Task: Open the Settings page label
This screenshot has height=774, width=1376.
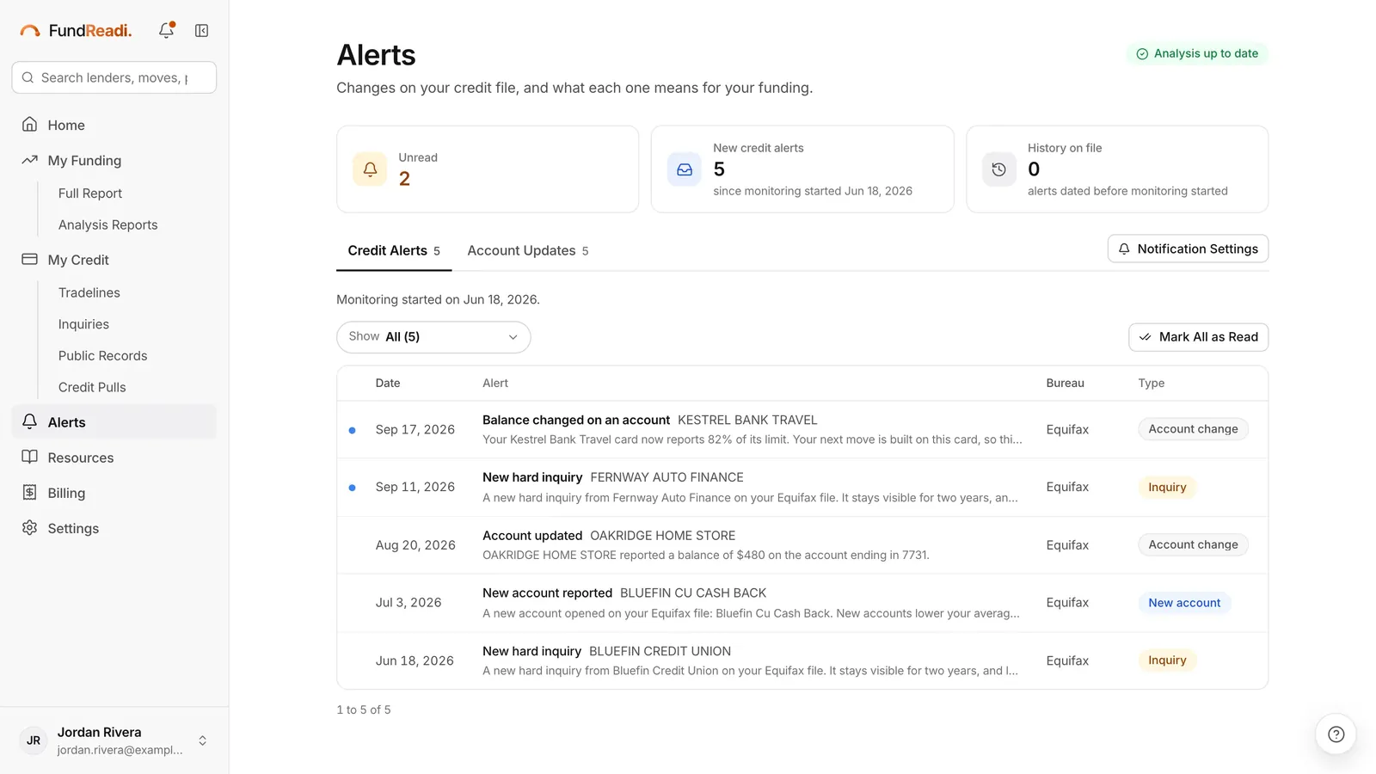Action: pos(73,528)
